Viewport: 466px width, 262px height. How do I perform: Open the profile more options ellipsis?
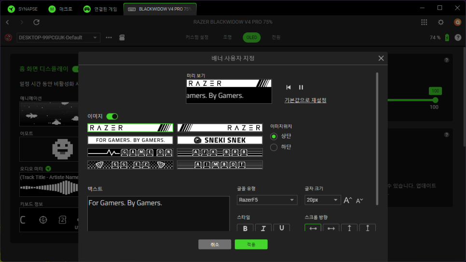(109, 38)
